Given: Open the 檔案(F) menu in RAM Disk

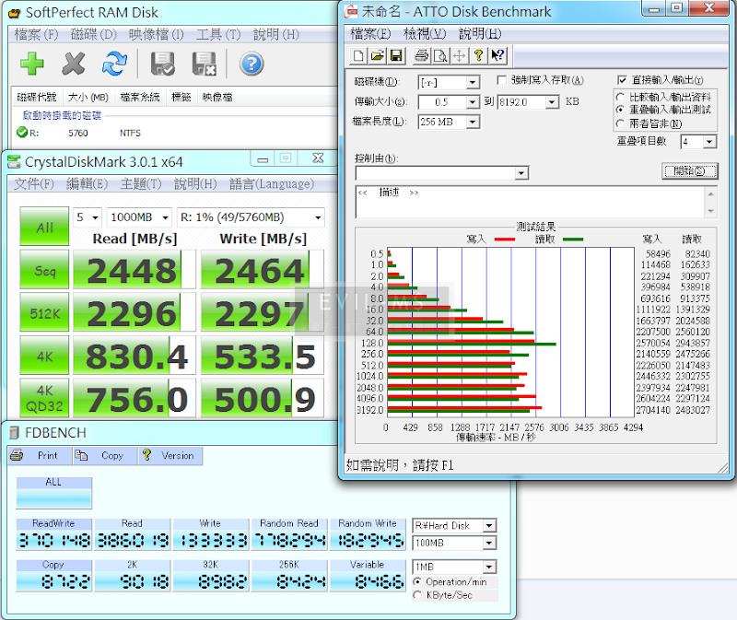Looking at the screenshot, I should click(x=36, y=34).
